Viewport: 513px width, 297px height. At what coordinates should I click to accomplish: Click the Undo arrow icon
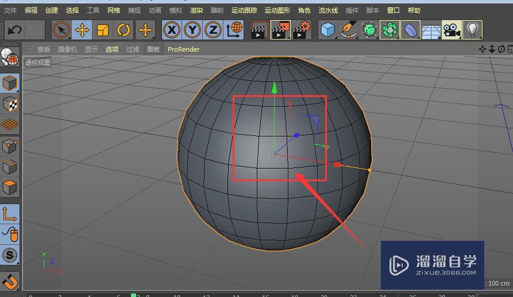coord(15,30)
